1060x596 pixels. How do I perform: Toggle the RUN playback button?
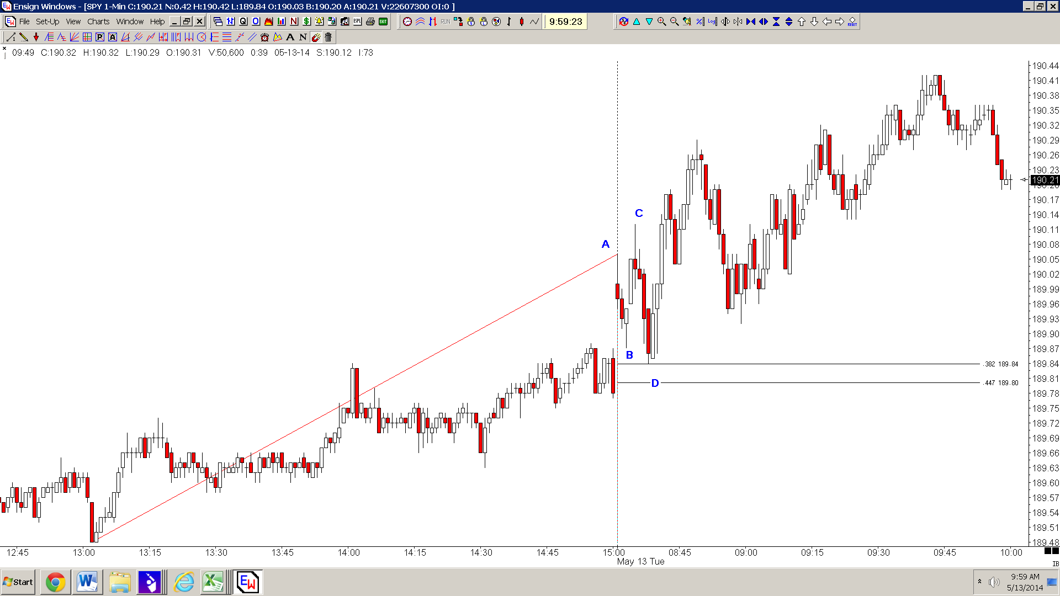pyautogui.click(x=446, y=22)
